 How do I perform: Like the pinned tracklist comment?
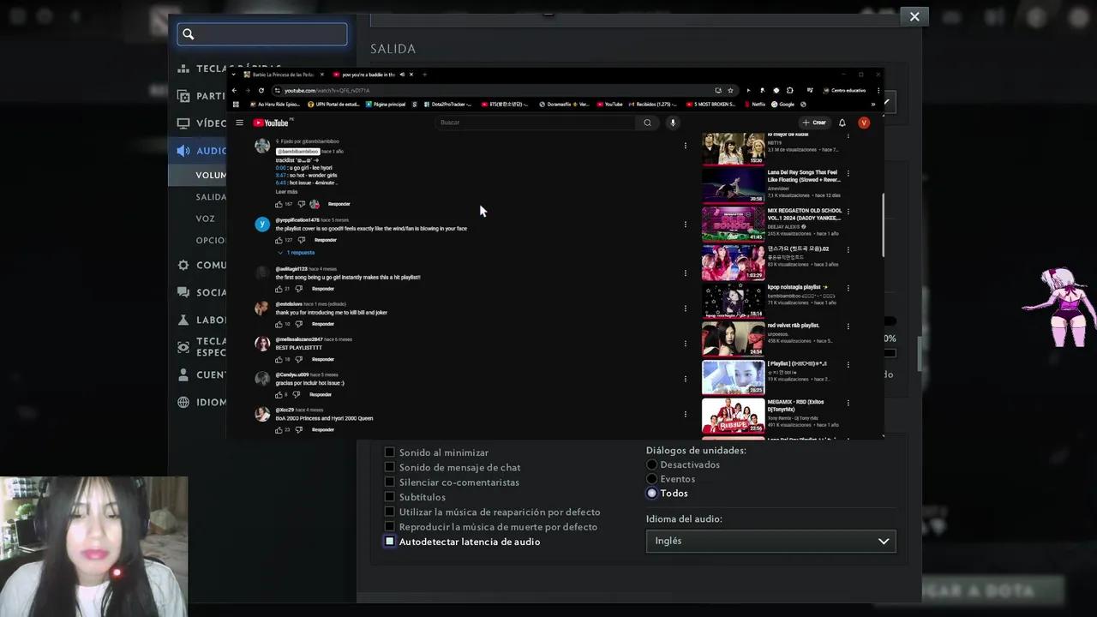point(279,204)
